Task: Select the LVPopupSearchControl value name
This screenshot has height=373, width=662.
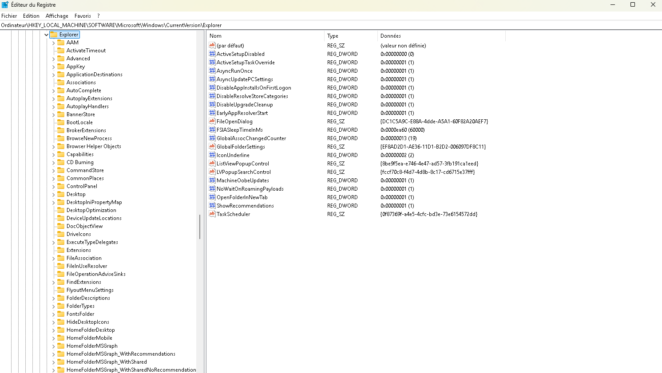Action: (244, 172)
